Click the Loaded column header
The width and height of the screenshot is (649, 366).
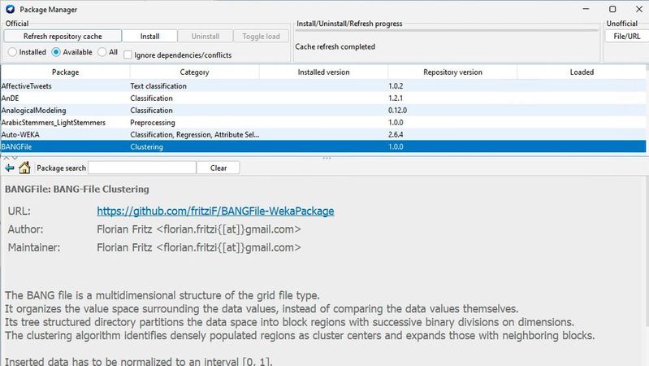582,72
